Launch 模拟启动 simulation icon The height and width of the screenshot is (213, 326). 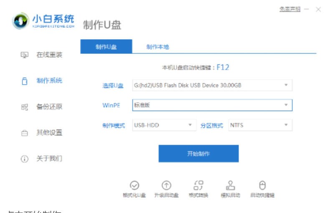pyautogui.click(x=230, y=185)
